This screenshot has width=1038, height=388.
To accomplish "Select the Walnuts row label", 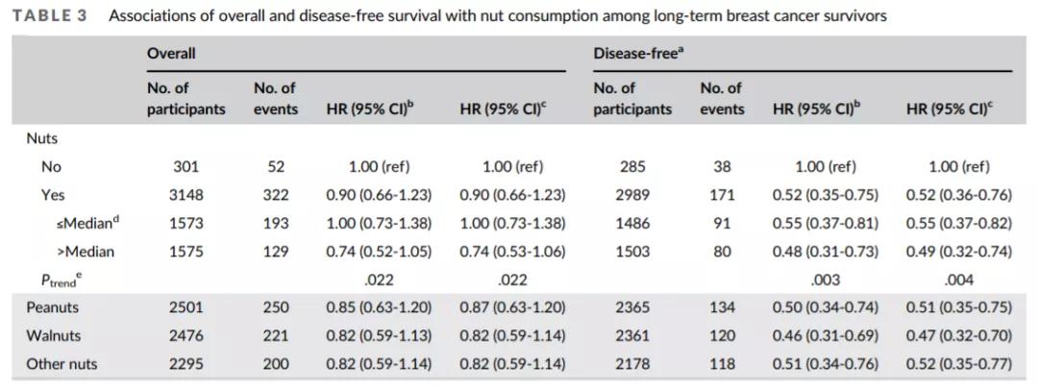I will click(55, 336).
